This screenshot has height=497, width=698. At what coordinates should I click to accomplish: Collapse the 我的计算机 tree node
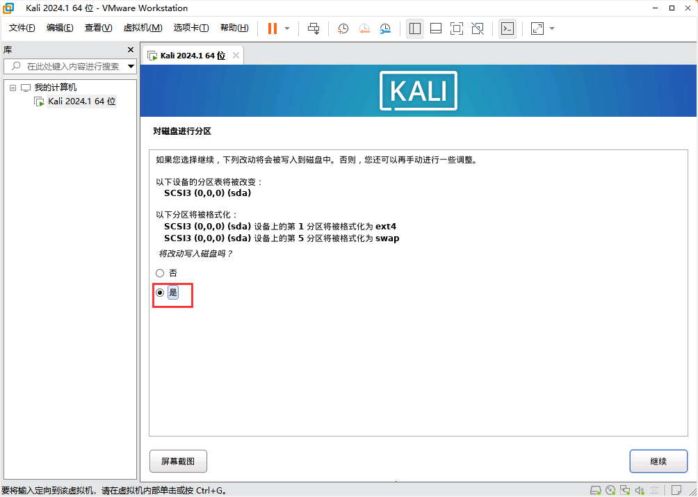point(13,88)
